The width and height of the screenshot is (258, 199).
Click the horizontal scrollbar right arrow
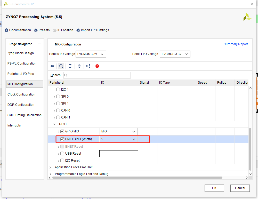[x=247, y=178]
